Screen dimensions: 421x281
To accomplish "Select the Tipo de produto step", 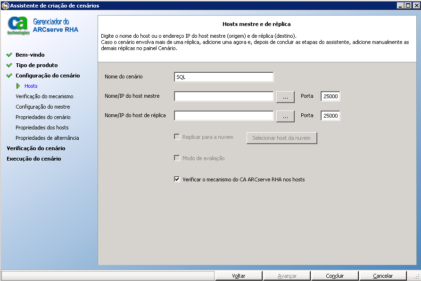I will 36,65.
